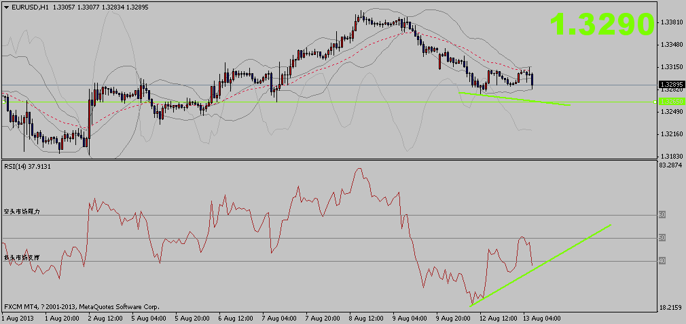This screenshot has height=324, width=686.
Task: Click the 7 Aug 04:00 time label
Action: tap(281, 317)
